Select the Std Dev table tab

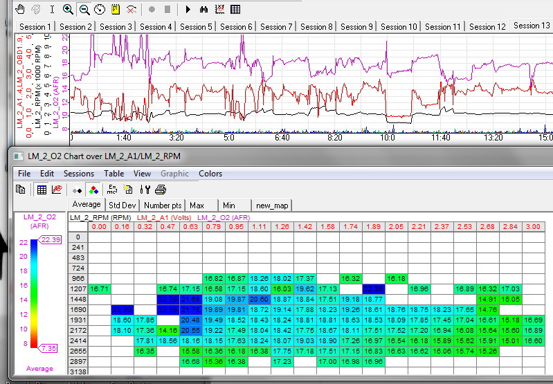pos(122,205)
